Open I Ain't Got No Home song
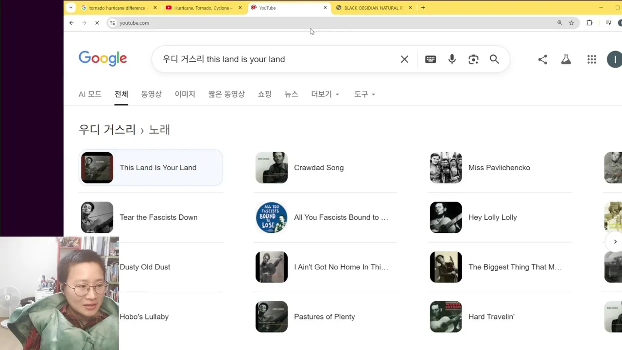Screen dimensions: 622x350 (x=325, y=267)
